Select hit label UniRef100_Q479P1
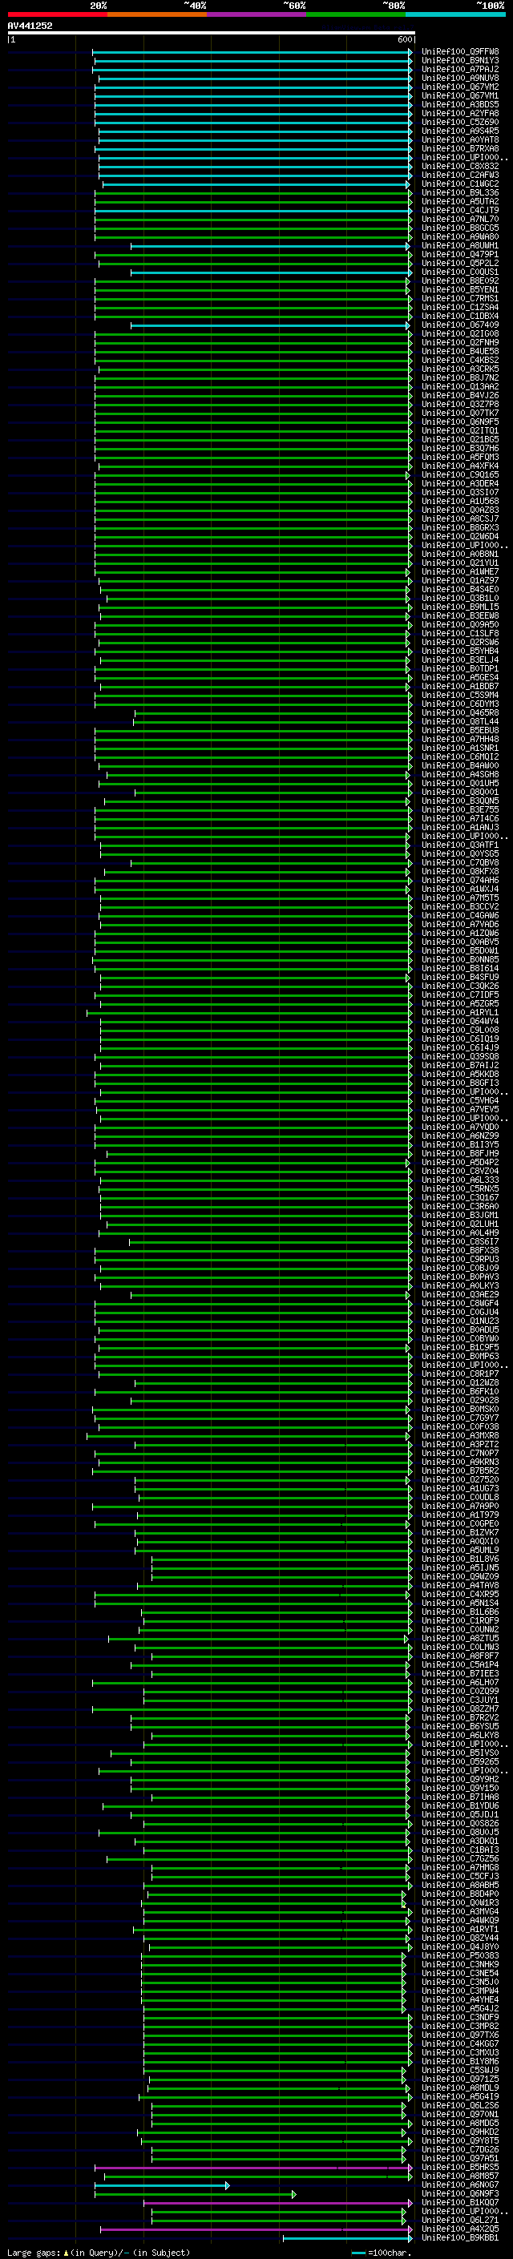The width and height of the screenshot is (513, 2259). [460, 254]
